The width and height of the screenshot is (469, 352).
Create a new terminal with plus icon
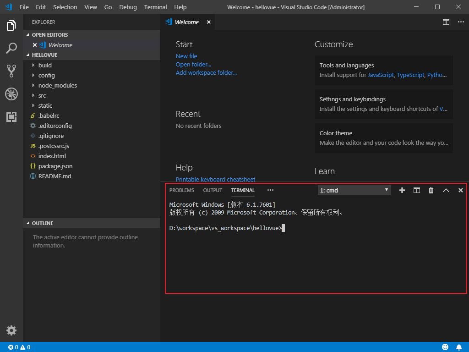point(402,190)
